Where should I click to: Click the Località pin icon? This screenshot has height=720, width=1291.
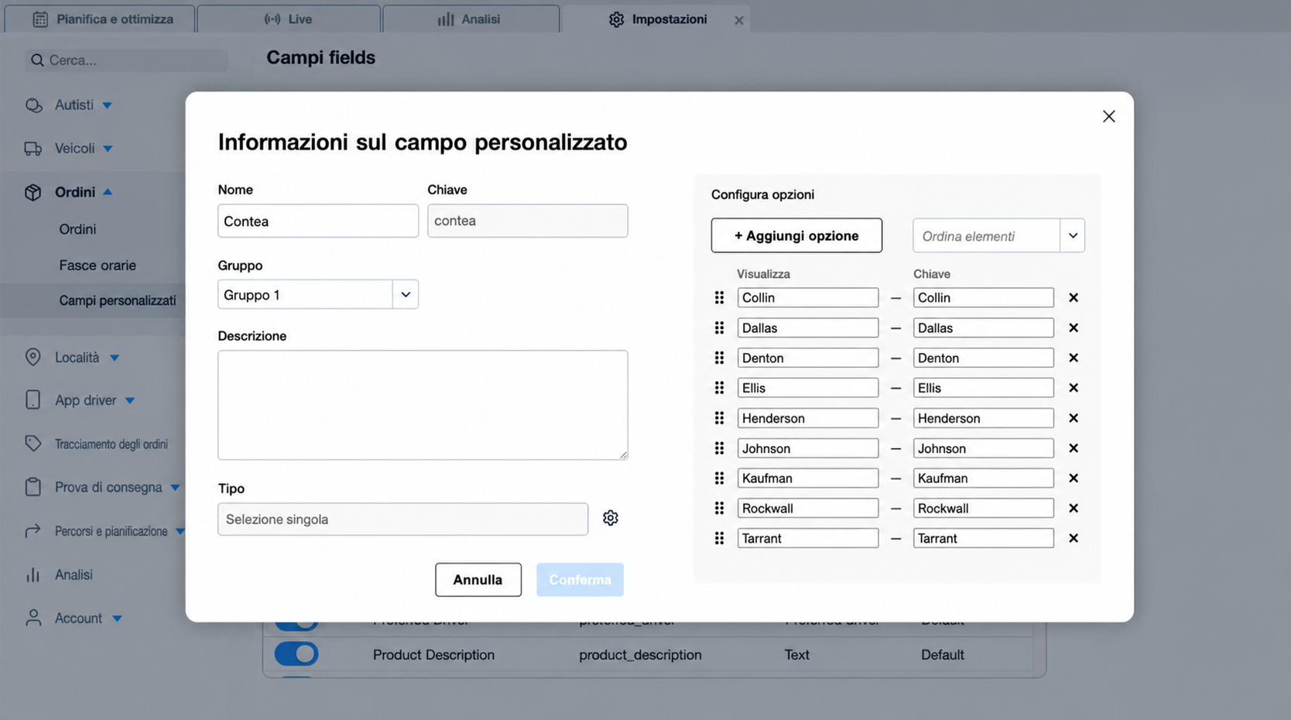click(33, 357)
